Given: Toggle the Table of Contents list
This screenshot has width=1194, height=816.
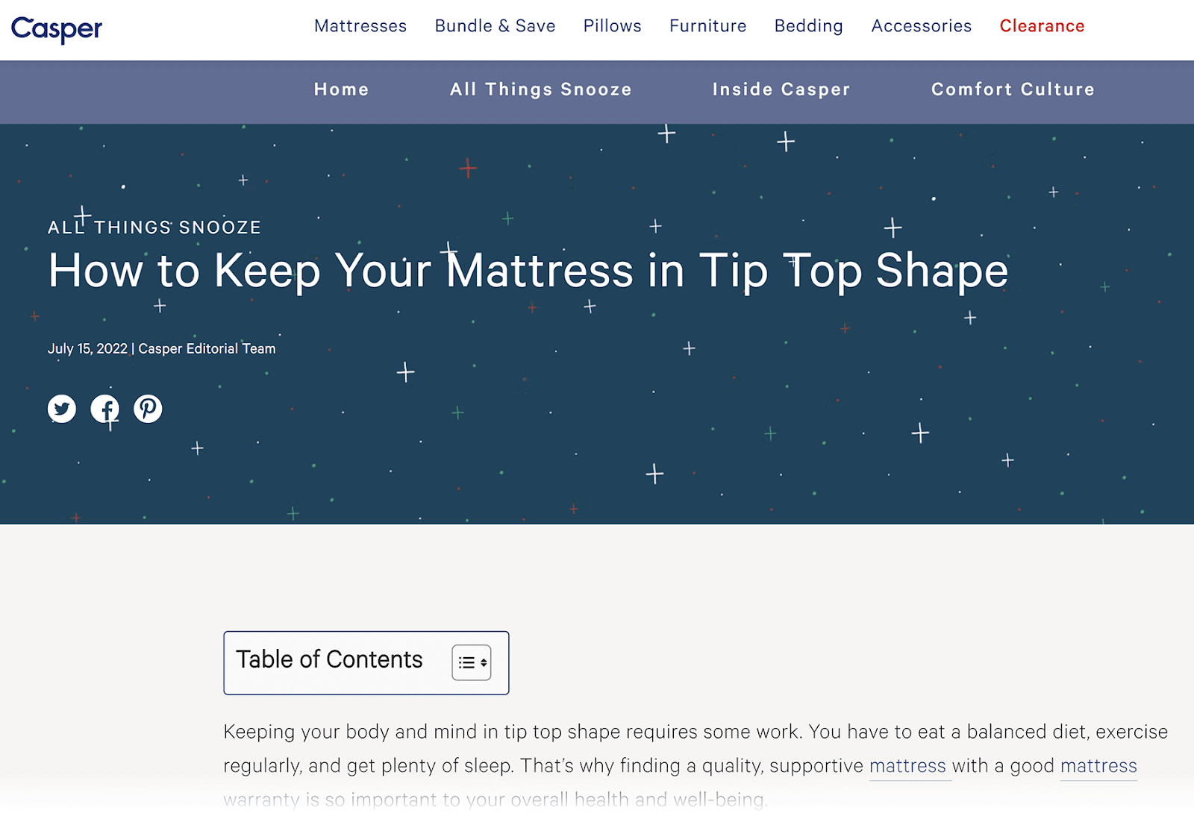Looking at the screenshot, I should point(471,662).
